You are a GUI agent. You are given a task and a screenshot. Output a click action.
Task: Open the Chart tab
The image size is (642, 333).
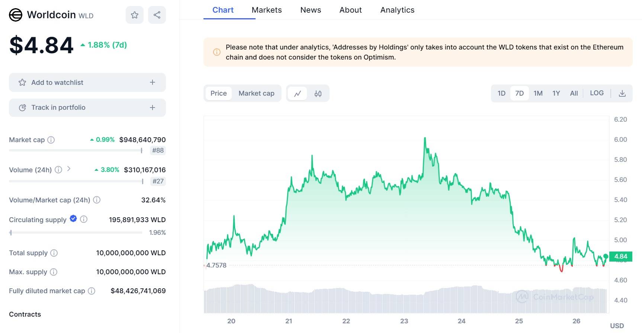223,10
